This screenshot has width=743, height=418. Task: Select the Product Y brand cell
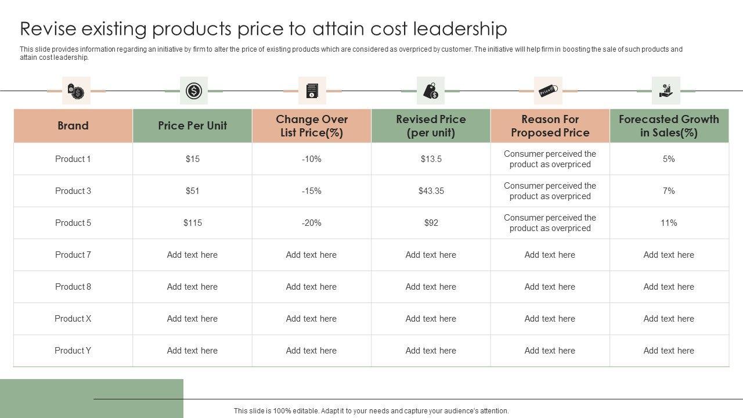[73, 351]
